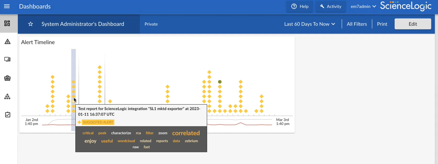Click the Help button

click(x=300, y=7)
